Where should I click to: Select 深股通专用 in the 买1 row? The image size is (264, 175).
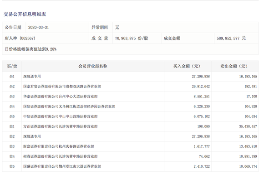tap(32, 77)
